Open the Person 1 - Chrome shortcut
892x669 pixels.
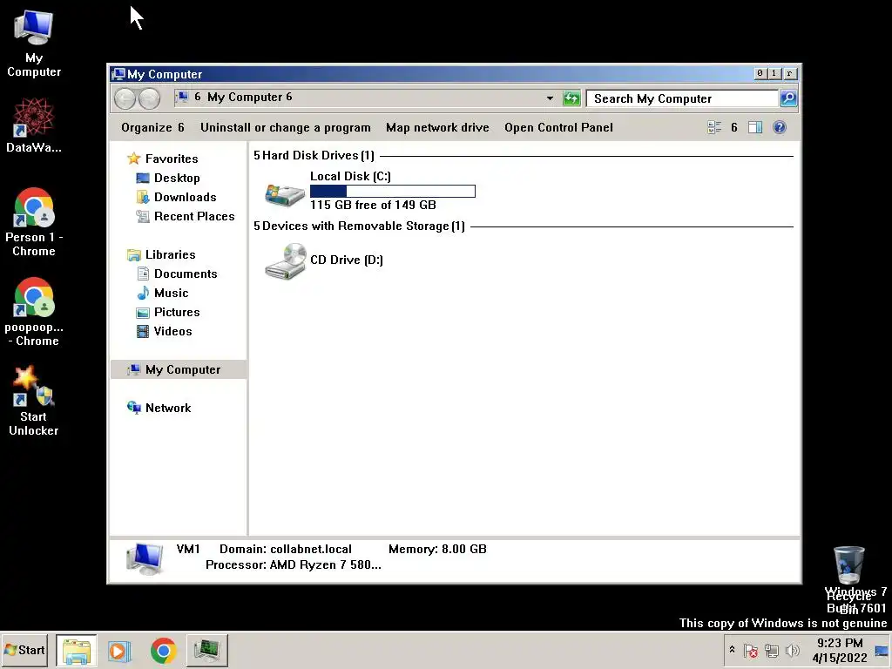[x=34, y=222]
